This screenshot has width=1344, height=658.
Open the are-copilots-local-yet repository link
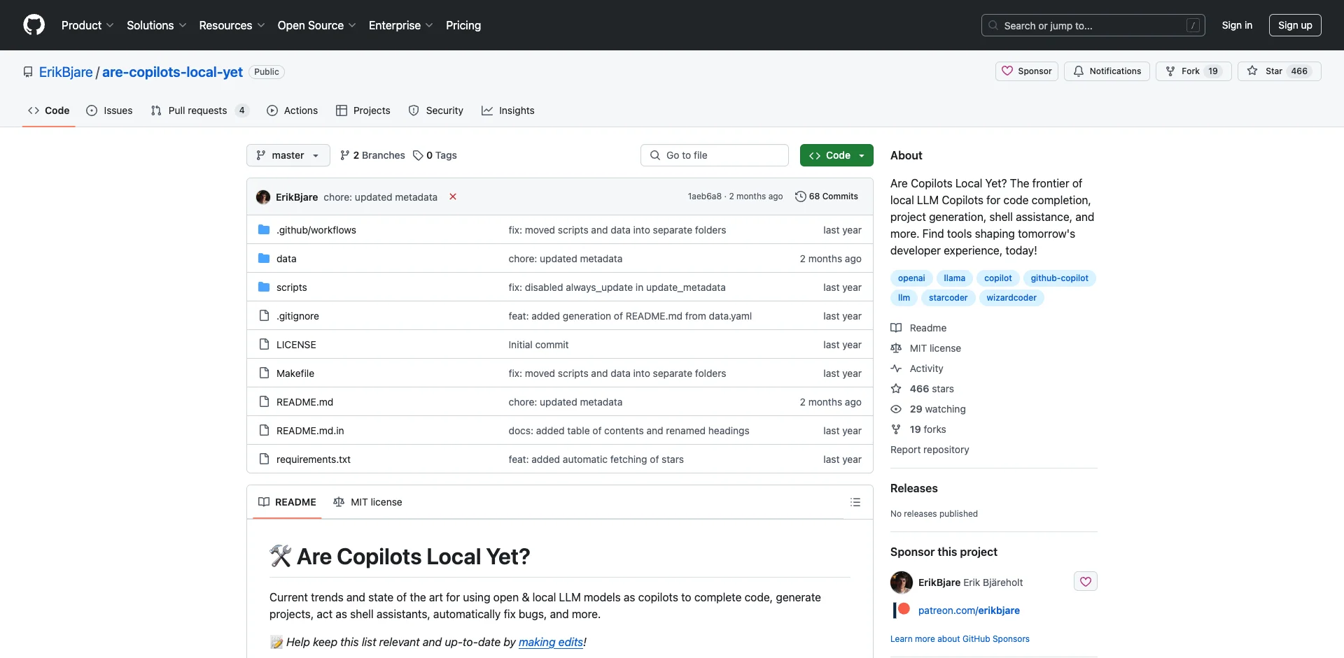pos(172,72)
